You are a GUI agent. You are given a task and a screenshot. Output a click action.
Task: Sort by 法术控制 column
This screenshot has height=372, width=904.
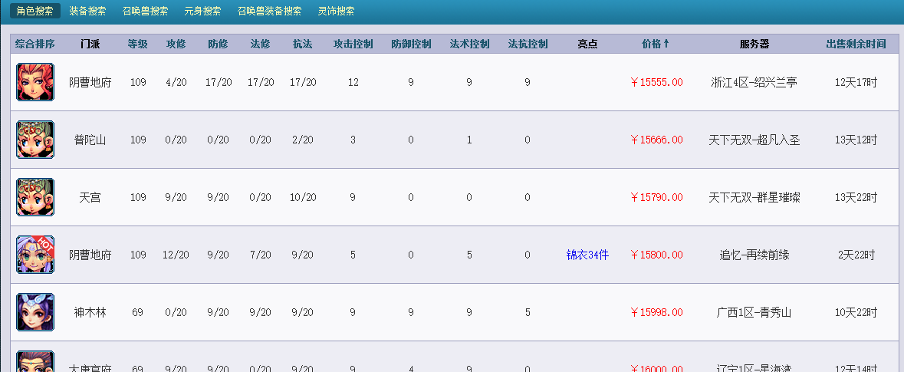pyautogui.click(x=469, y=44)
